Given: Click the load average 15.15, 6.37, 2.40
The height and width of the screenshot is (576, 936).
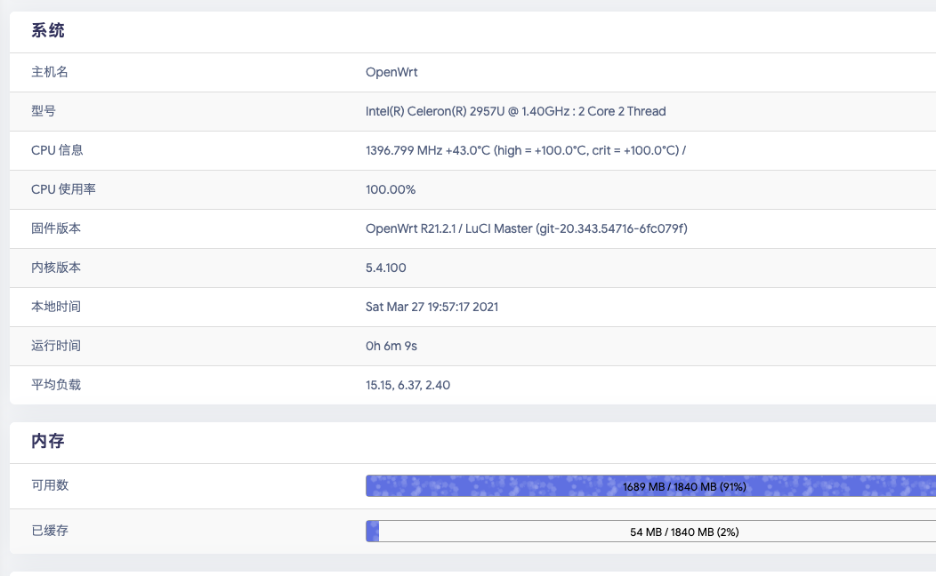Looking at the screenshot, I should pos(407,385).
